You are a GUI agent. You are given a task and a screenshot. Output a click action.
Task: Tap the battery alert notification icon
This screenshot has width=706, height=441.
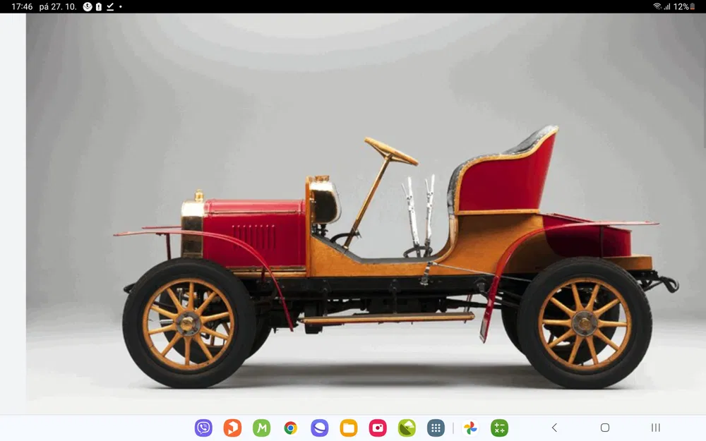(x=99, y=7)
